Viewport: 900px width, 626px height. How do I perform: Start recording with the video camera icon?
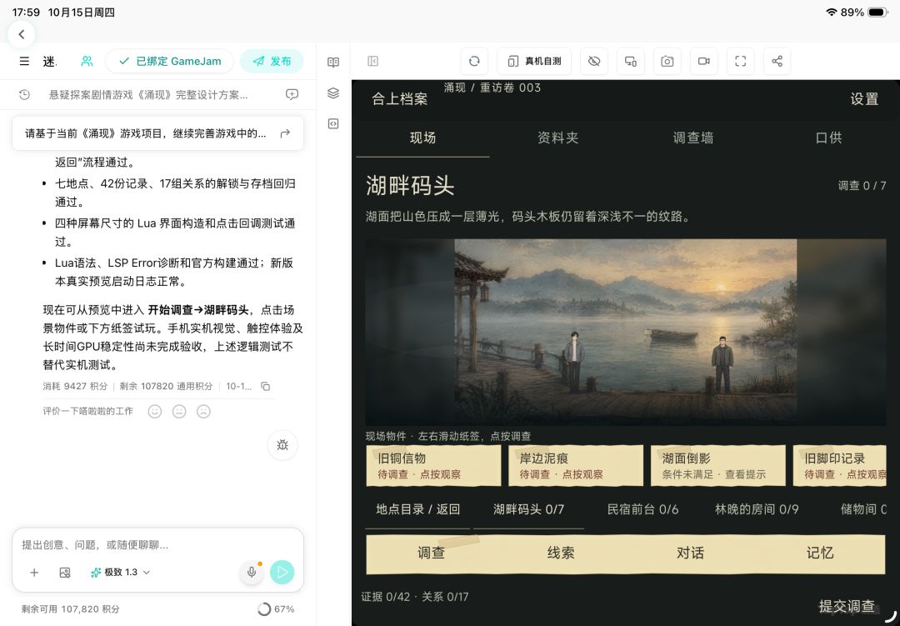coord(703,61)
